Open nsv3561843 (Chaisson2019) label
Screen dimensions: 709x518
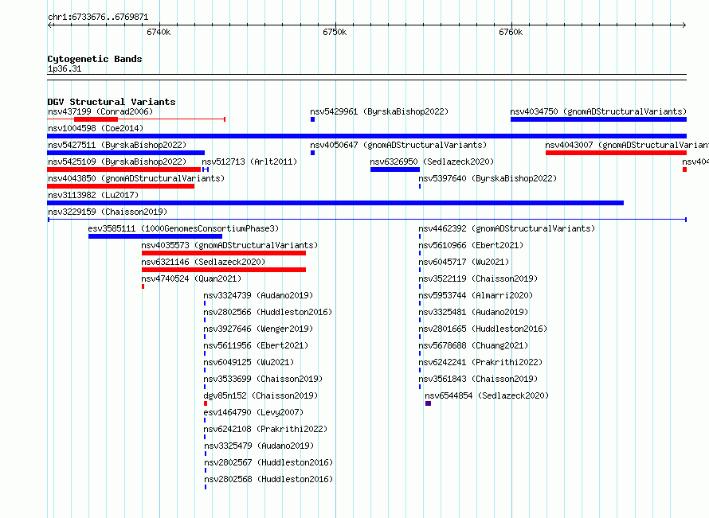(478, 379)
